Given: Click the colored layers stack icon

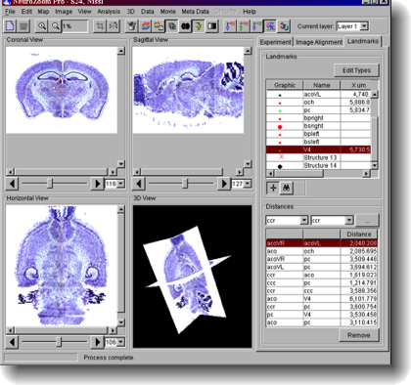Looking at the screenshot, I should [x=145, y=26].
